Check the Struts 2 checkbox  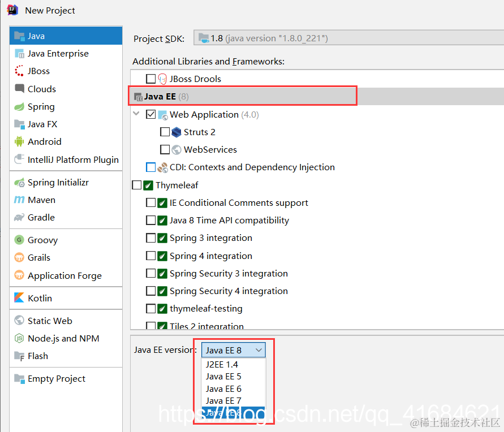165,132
